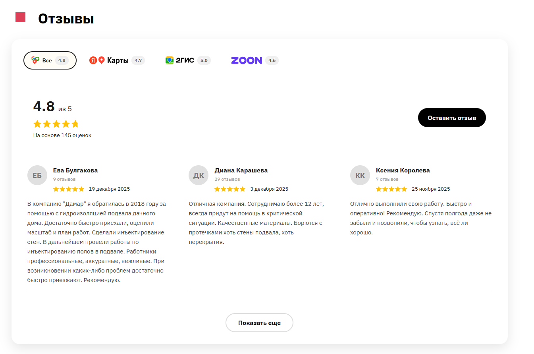The width and height of the screenshot is (534, 354).
Task: Click the date 19 декабря 2025
Action: pyautogui.click(x=109, y=189)
